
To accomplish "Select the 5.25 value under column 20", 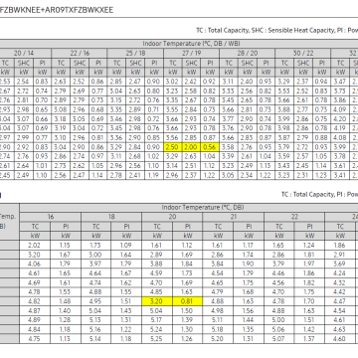I will [x=157, y=339].
